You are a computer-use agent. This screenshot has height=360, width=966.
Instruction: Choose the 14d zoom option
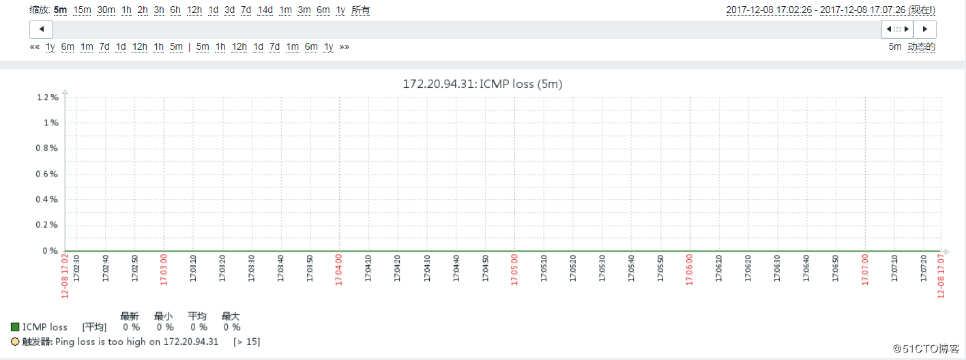[265, 10]
